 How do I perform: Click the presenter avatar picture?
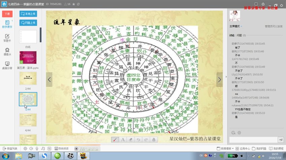tap(235, 16)
